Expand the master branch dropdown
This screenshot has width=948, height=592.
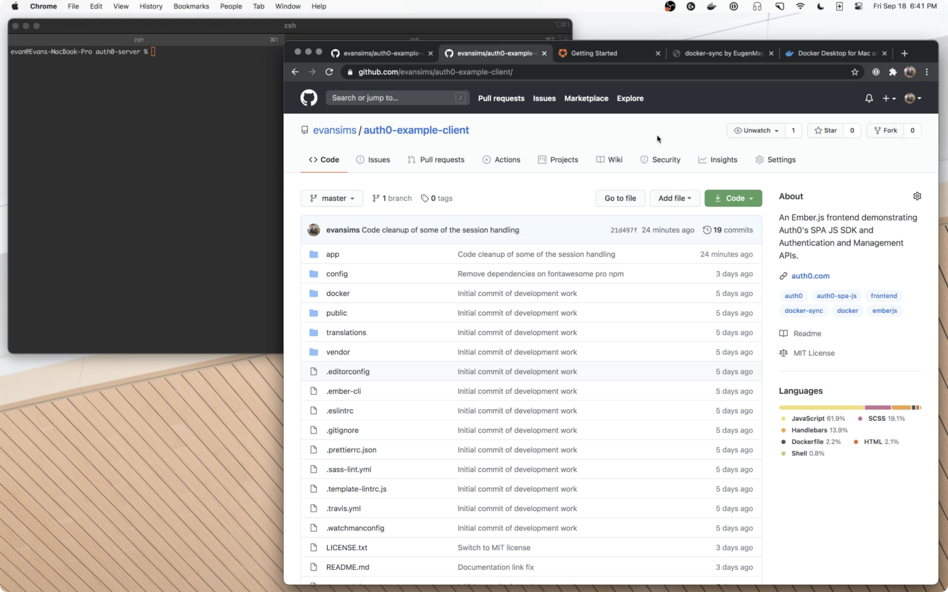tap(331, 198)
